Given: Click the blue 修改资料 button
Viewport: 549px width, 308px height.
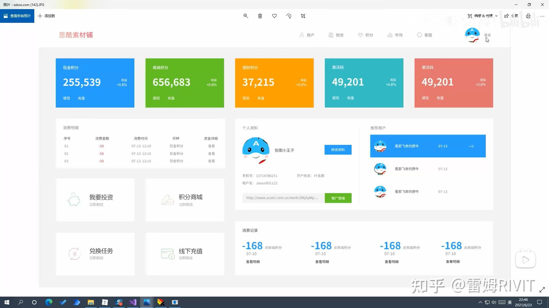Looking at the screenshot, I should click(338, 150).
